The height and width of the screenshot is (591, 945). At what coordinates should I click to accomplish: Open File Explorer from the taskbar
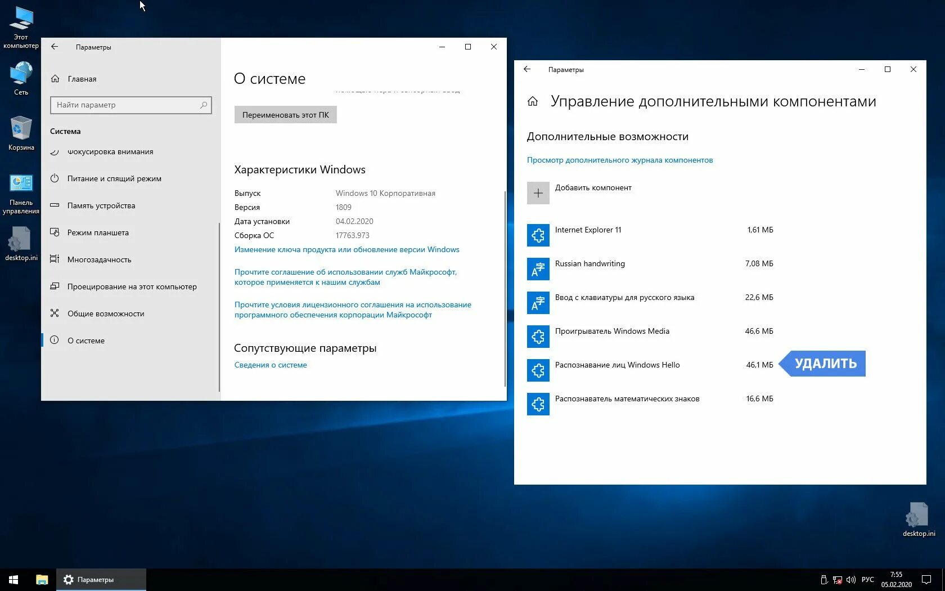pyautogui.click(x=42, y=580)
